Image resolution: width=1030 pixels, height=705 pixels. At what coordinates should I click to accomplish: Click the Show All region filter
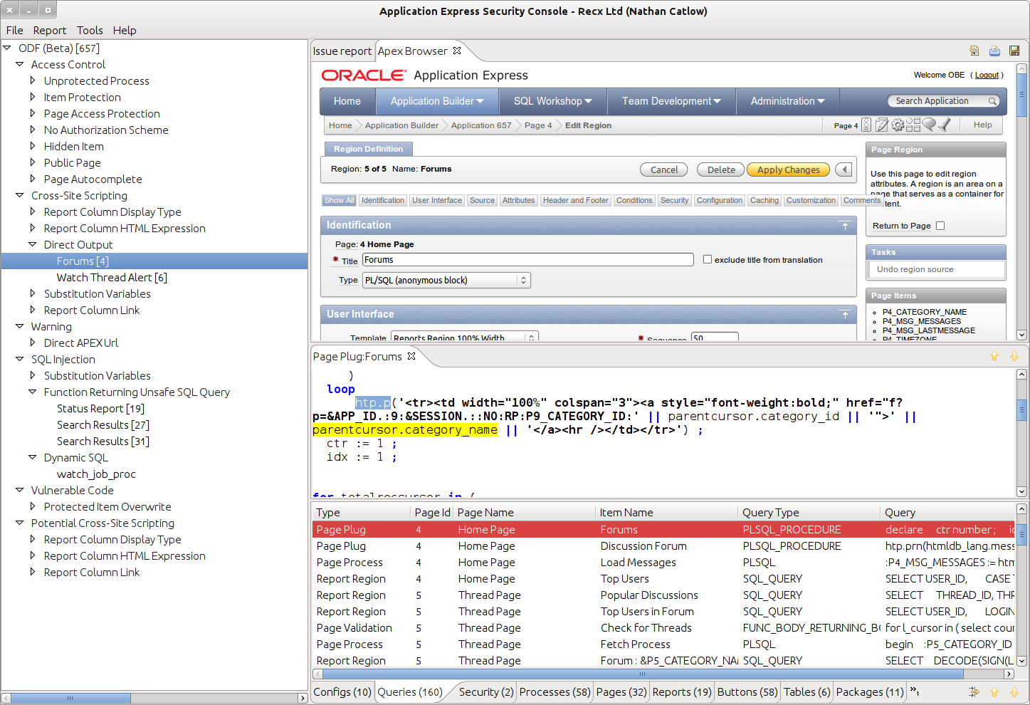[x=340, y=200]
